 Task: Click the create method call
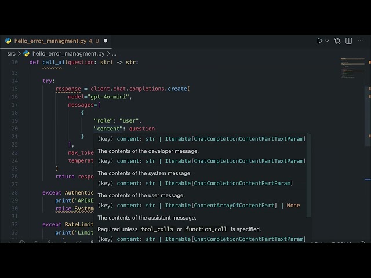[x=177, y=89]
